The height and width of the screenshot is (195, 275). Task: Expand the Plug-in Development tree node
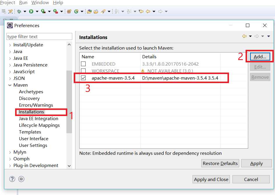[10, 166]
